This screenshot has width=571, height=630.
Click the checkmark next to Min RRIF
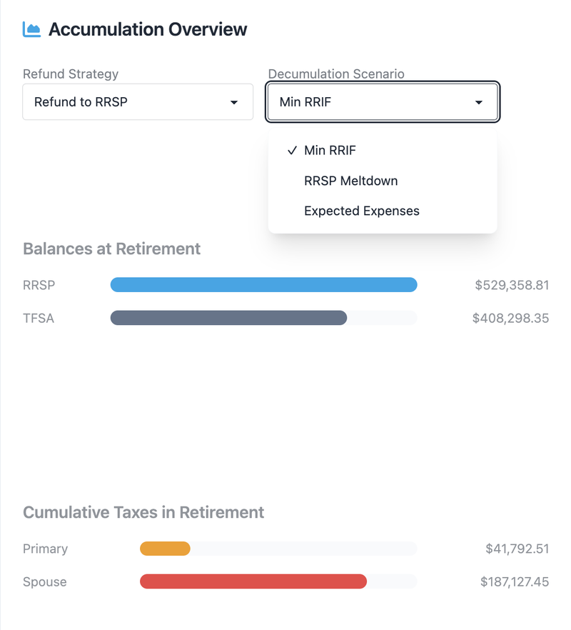click(292, 151)
